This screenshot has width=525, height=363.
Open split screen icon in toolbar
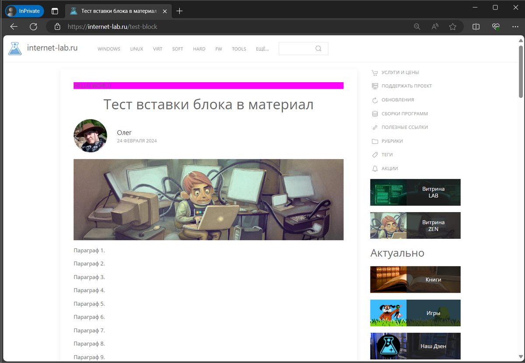click(x=476, y=27)
